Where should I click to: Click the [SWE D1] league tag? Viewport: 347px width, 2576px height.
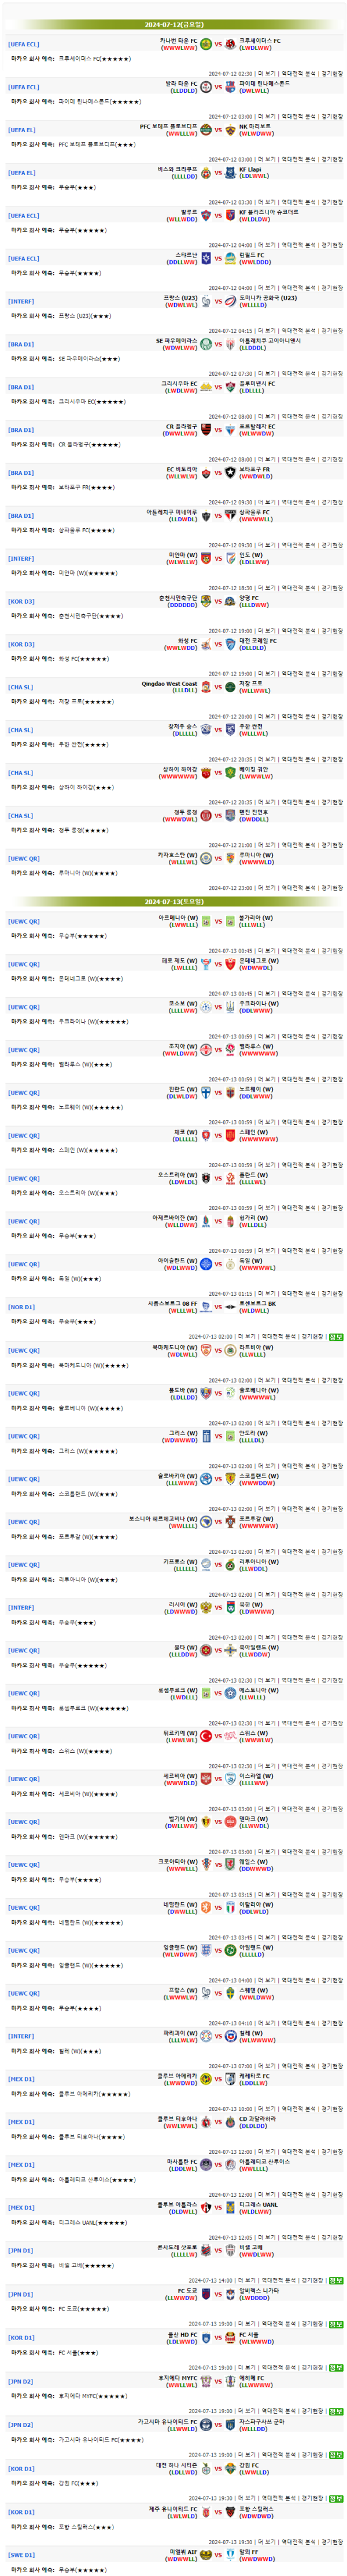pos(21,2555)
